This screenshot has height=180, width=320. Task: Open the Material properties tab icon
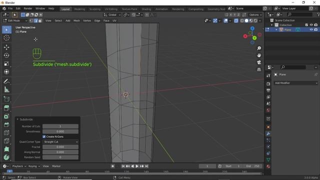268,166
